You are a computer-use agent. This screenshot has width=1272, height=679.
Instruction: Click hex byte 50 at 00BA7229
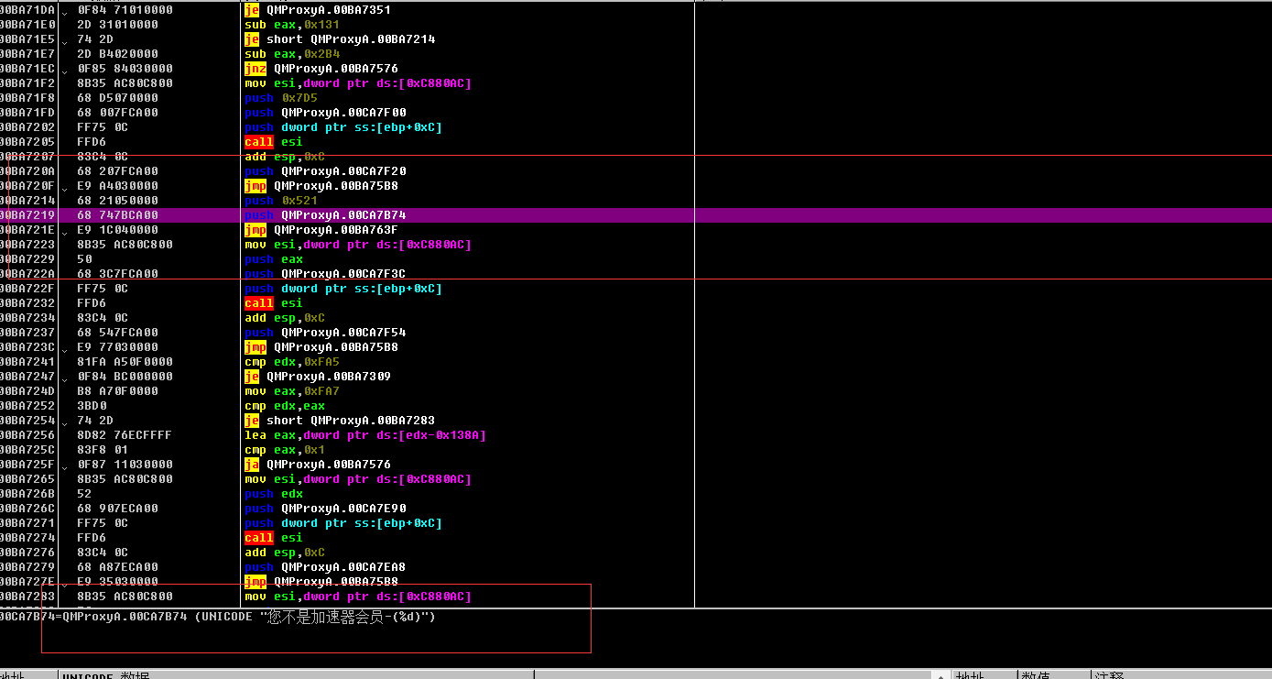[x=84, y=259]
